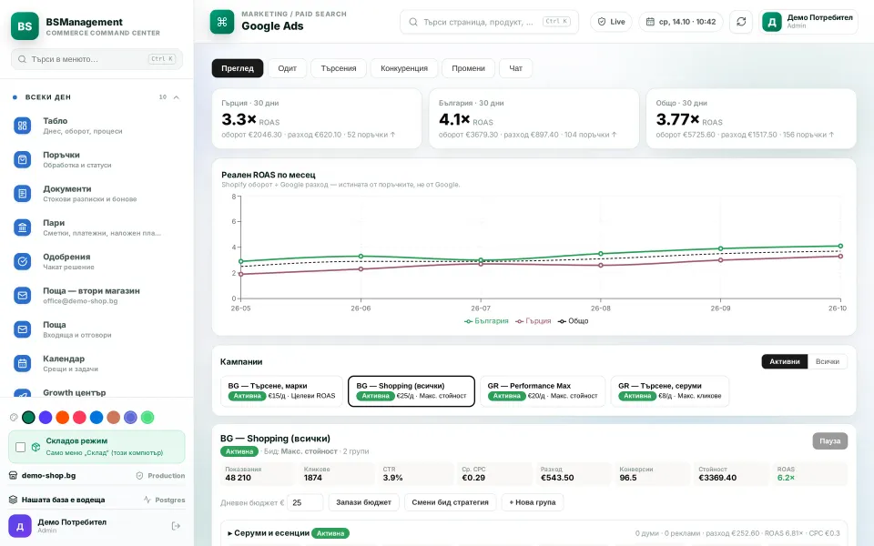This screenshot has width=874, height=546.
Task: Select campaign BG — Търсене, марки
Action: point(281,391)
